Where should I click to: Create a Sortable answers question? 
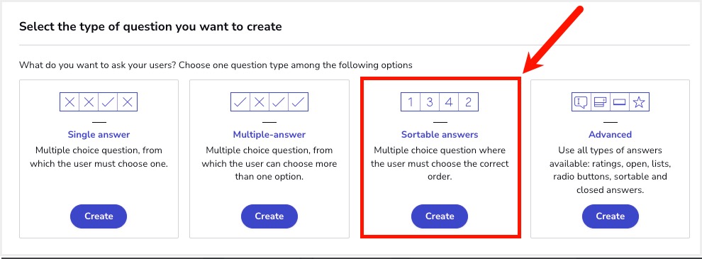coord(440,216)
